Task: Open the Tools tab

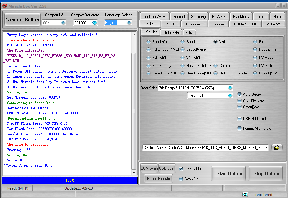Action: coord(261,16)
